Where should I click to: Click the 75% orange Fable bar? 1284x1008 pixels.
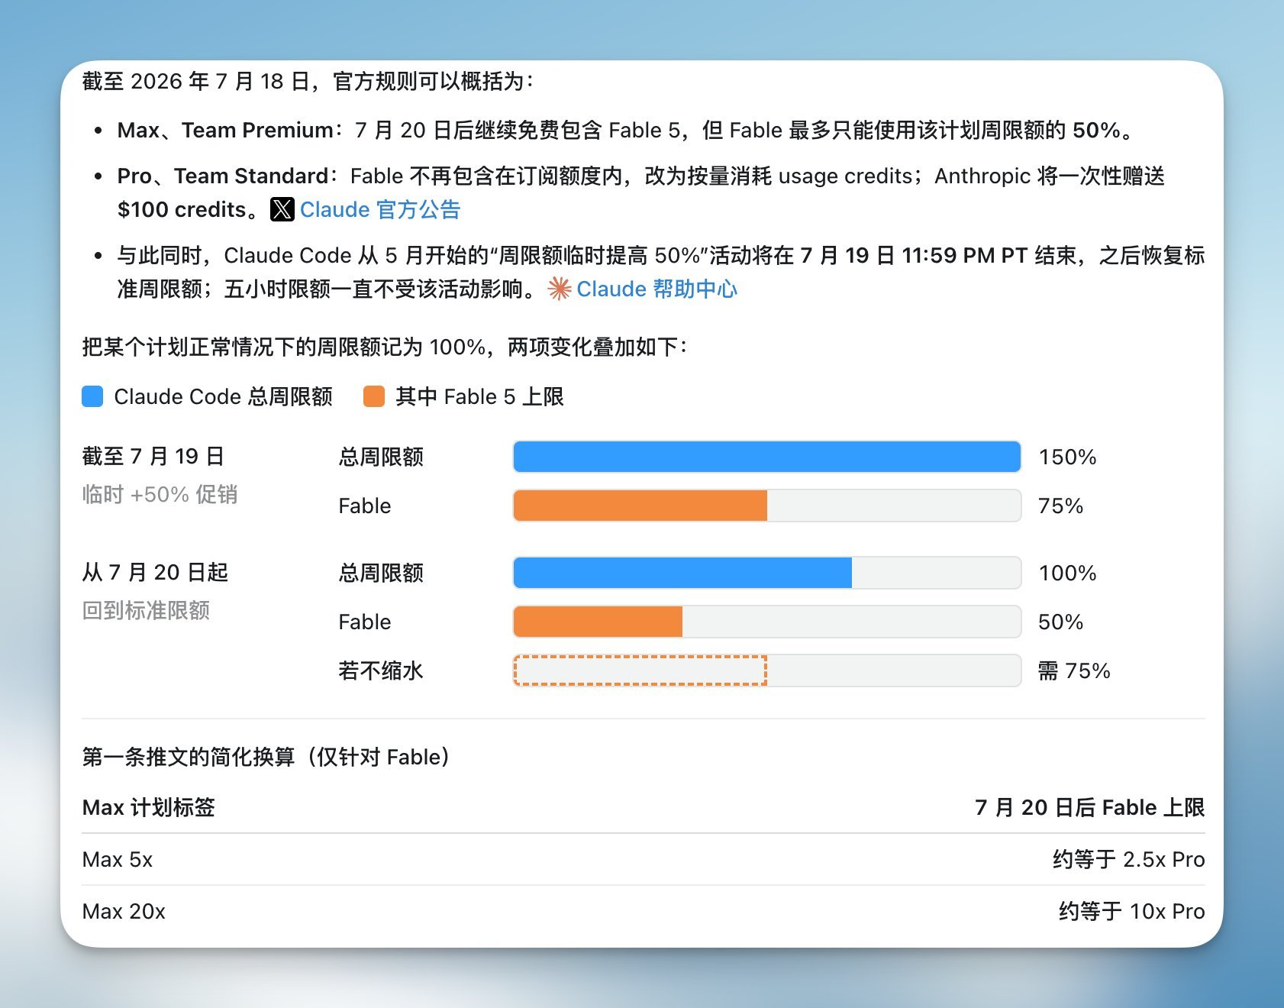(x=640, y=506)
